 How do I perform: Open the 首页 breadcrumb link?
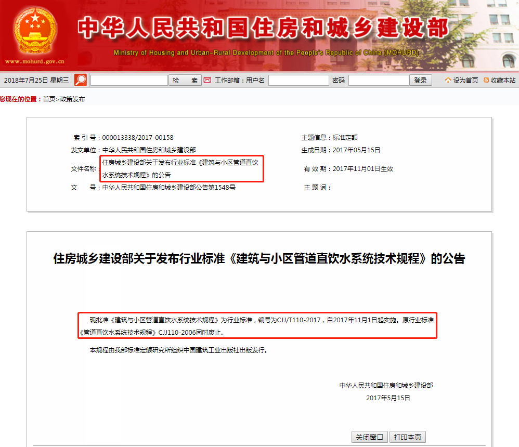point(49,99)
